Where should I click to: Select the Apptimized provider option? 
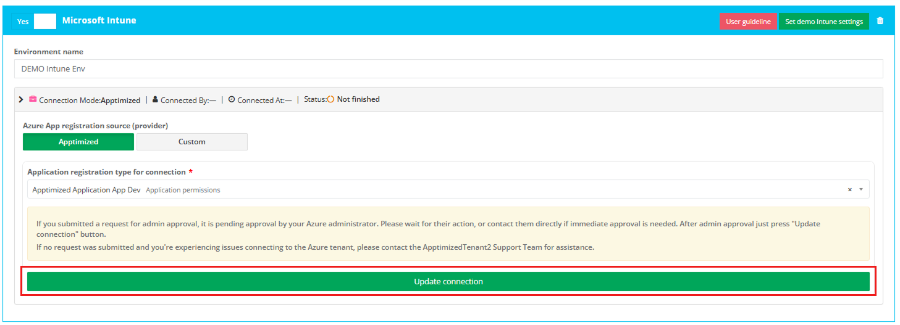(x=78, y=142)
